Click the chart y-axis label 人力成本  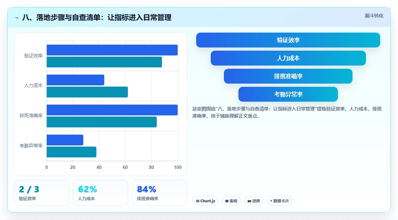33,86
